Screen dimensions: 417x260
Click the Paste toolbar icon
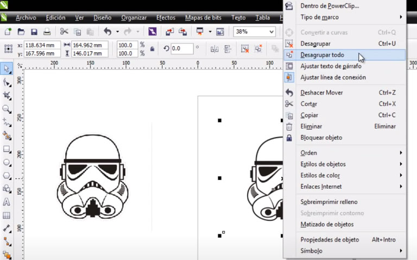(x=90, y=32)
